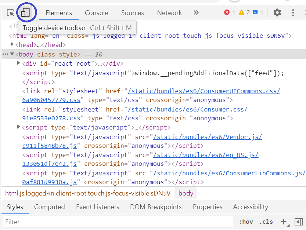The image size is (306, 230).
Task: Open the 0af881d9930a.js link
Action: pyautogui.click(x=50, y=182)
